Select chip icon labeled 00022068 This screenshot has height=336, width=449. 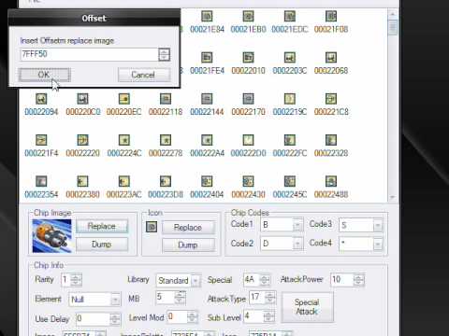click(x=331, y=58)
